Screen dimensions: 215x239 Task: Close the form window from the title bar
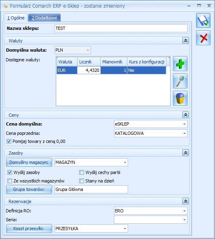(209, 6)
